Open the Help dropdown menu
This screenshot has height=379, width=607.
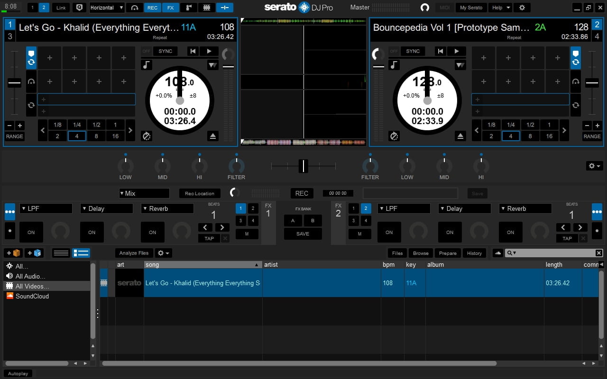click(x=501, y=8)
